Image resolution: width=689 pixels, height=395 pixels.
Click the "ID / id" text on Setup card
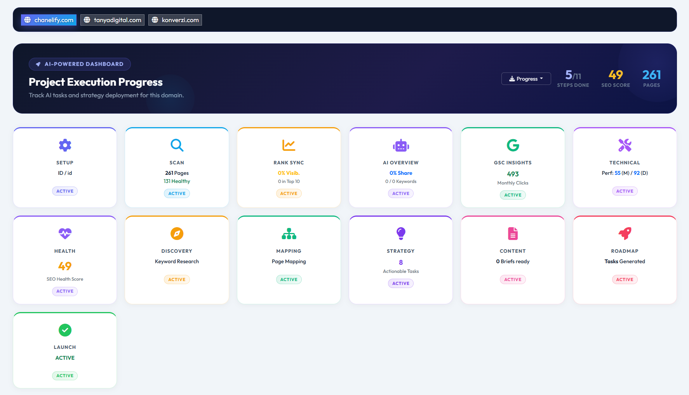tap(65, 173)
